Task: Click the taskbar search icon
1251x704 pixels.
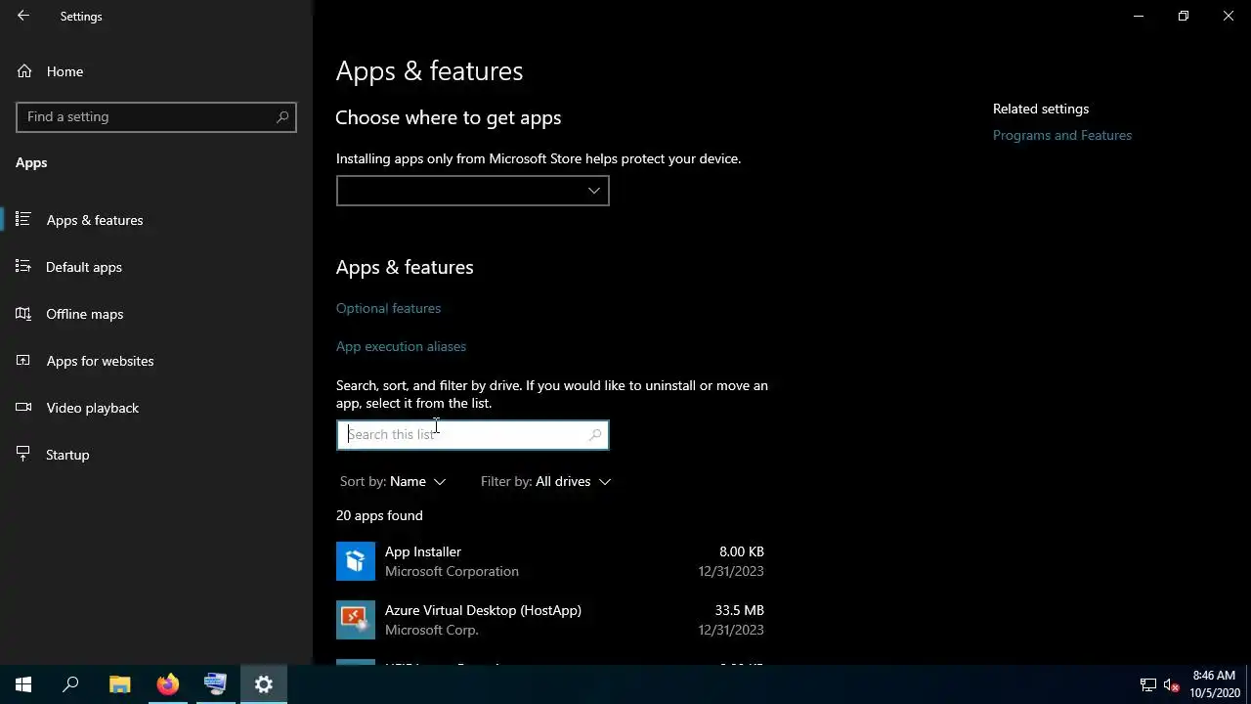Action: pyautogui.click(x=70, y=684)
